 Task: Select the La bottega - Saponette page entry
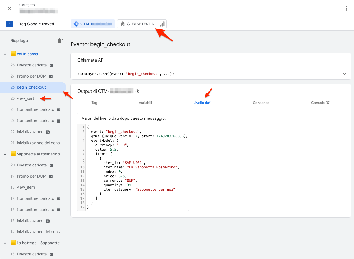click(40, 243)
